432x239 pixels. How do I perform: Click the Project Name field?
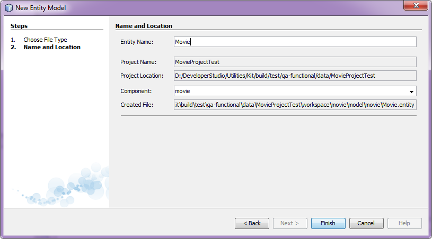[x=295, y=62]
